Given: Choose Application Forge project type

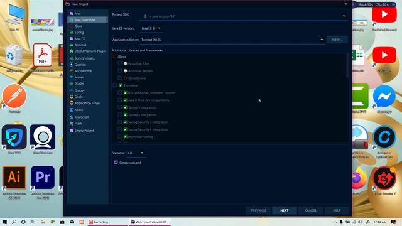Looking at the screenshot, I should (x=87, y=103).
